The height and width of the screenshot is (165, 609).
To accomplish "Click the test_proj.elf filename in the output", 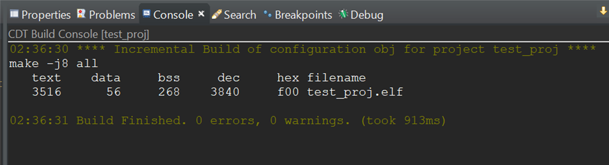I will click(x=355, y=92).
